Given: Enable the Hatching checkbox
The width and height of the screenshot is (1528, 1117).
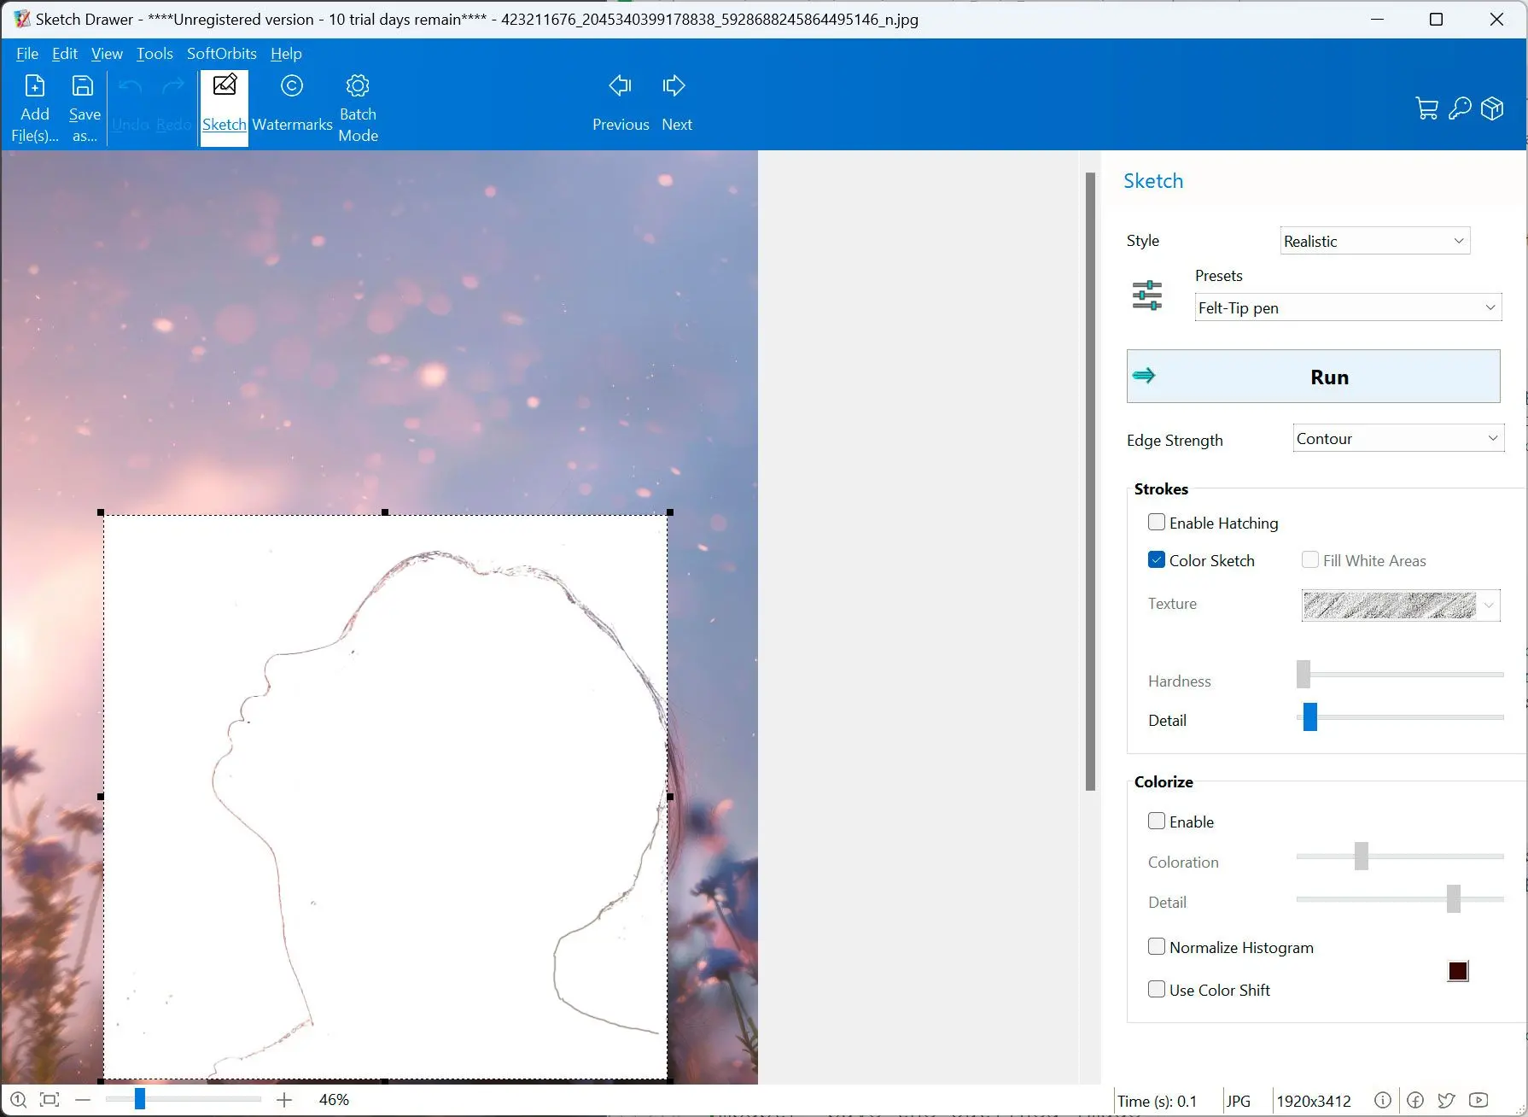Looking at the screenshot, I should pos(1157,522).
